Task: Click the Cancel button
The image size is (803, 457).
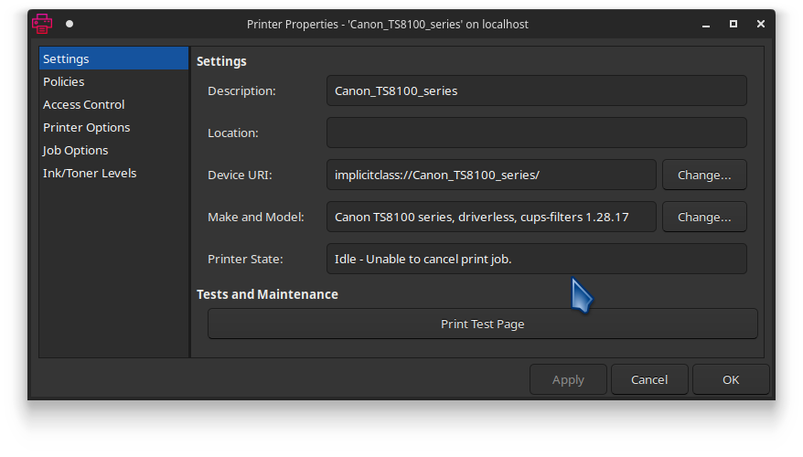Action: pyautogui.click(x=649, y=379)
